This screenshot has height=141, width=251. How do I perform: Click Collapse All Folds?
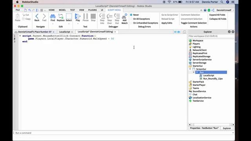pos(218,19)
